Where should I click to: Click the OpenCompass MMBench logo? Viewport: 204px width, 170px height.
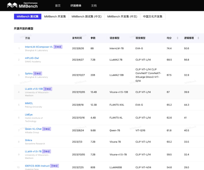22,5
